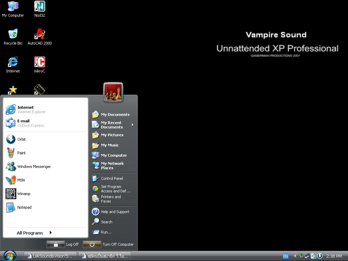The height and width of the screenshot is (261, 348).
Task: Open My Computer desktop icon
Action: 13,9
